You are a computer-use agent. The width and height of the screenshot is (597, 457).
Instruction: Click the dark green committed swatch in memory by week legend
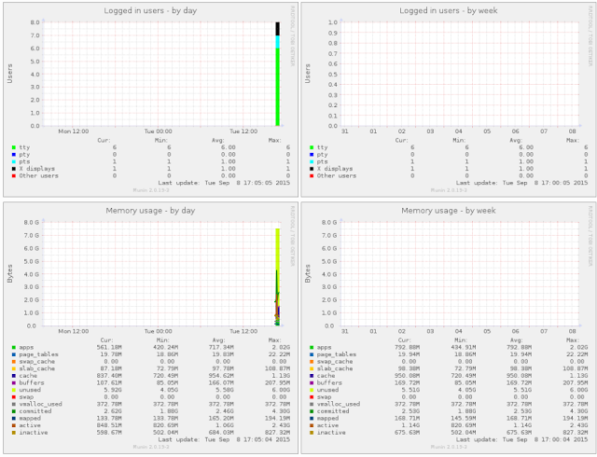(x=312, y=411)
